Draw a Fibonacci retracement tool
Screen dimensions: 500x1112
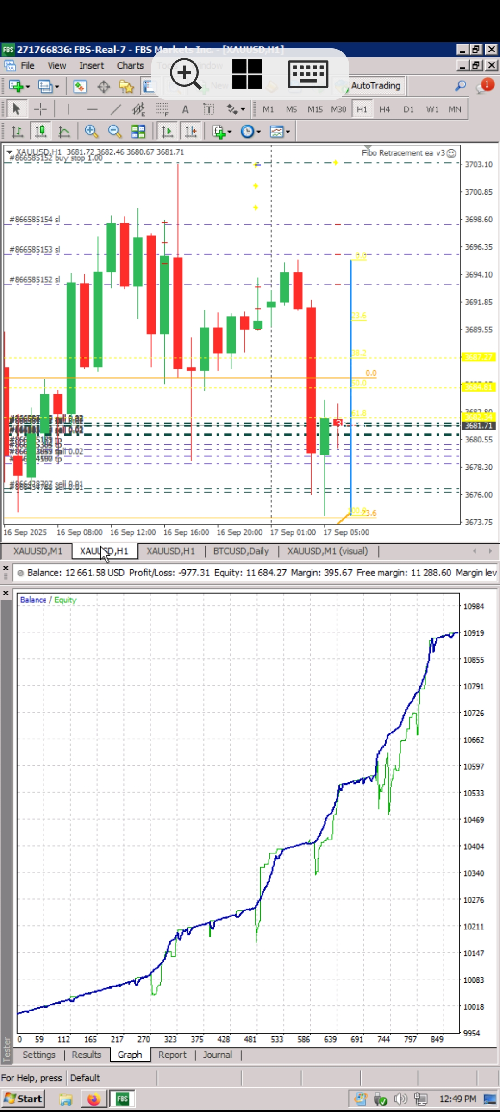click(162, 109)
